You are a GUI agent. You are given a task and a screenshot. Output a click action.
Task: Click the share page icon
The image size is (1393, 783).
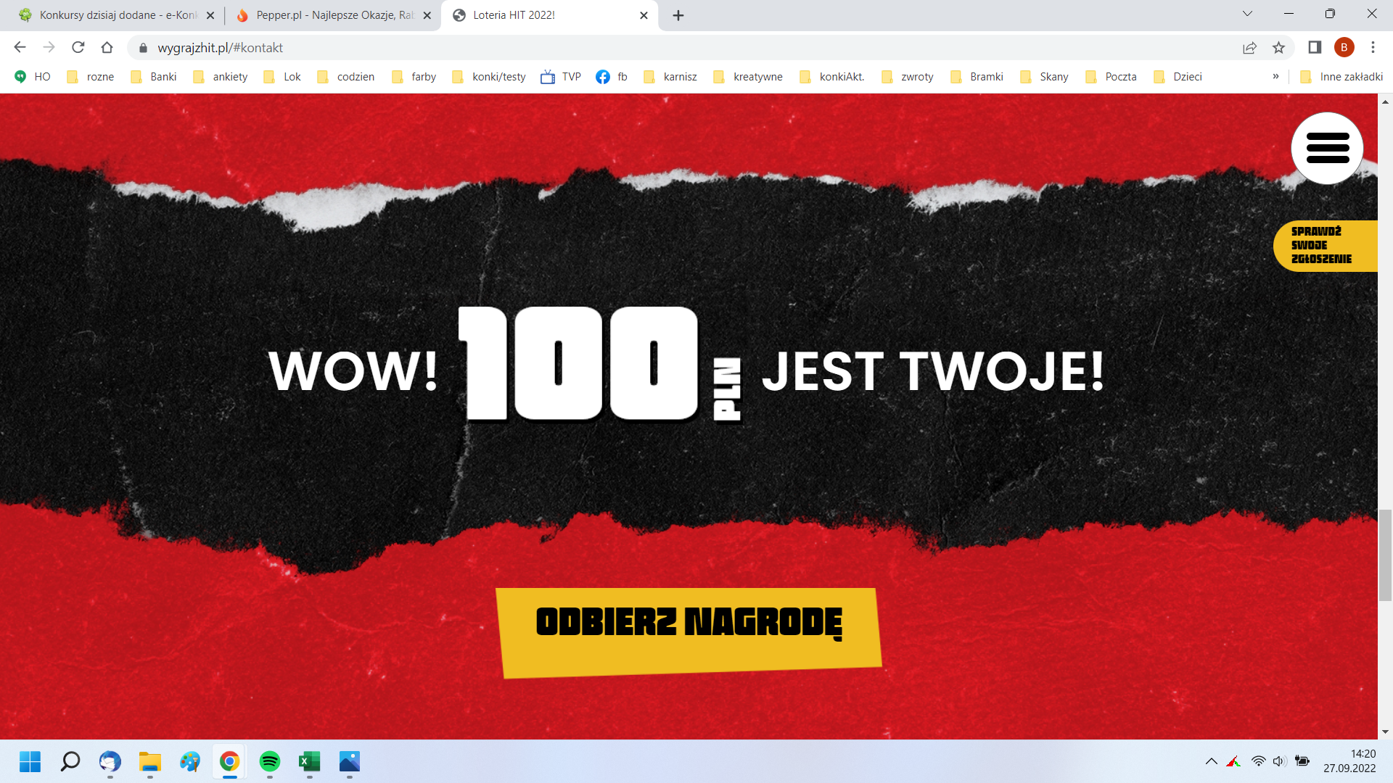click(1249, 48)
